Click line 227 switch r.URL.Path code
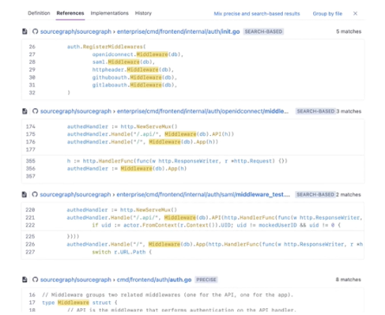Viewport: 385px width, 315px height. point(122,252)
